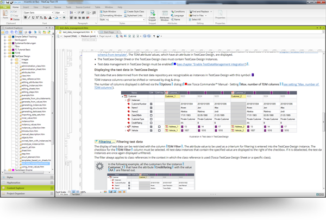Select sheet.htm in Content Explorer
The width and height of the screenshot is (326, 221).
coord(26,151)
